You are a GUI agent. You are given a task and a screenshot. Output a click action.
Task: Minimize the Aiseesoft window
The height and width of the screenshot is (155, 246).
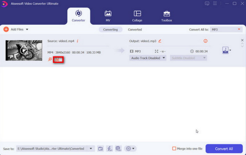[x=227, y=3]
